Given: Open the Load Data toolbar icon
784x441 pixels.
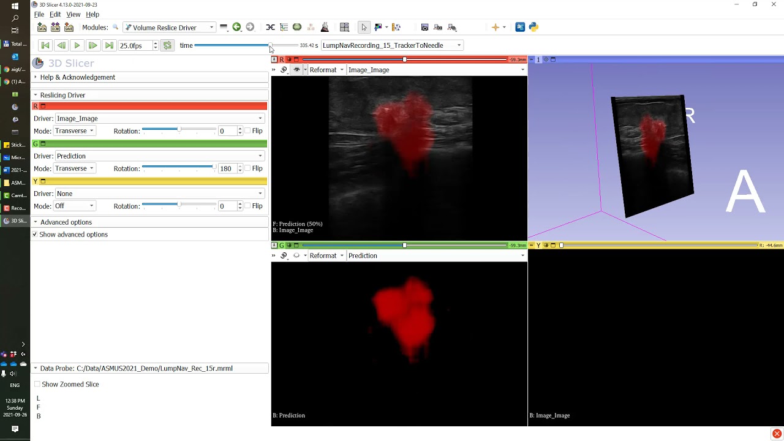Looking at the screenshot, I should (42, 27).
